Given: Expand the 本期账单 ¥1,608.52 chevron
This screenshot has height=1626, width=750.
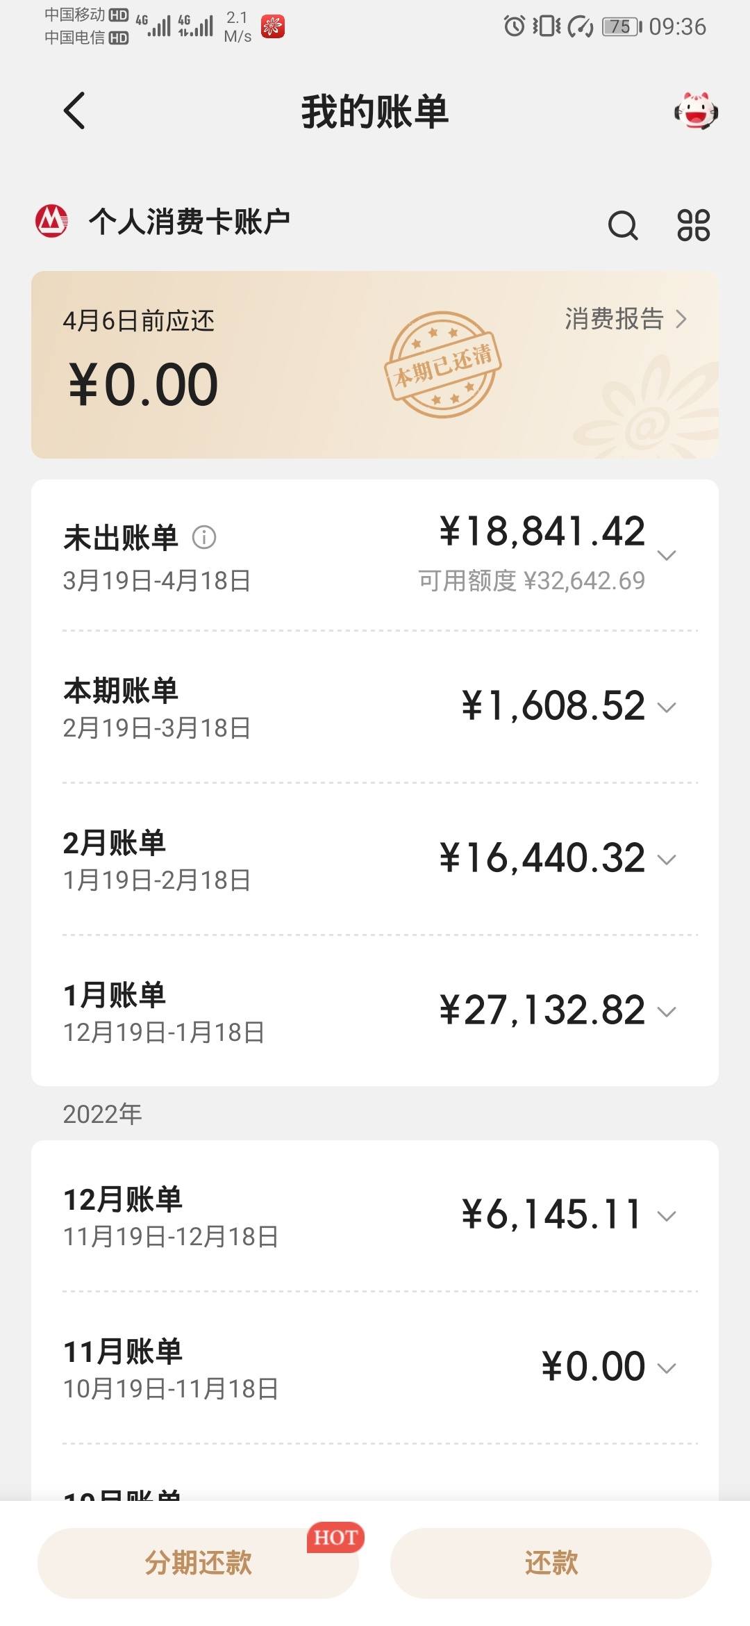Looking at the screenshot, I should coord(667,707).
